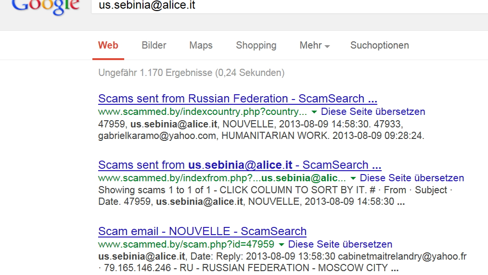The width and height of the screenshot is (488, 275).
Task: Open 'Scam email - NOUVELLE - ScamSearch' result
Action: click(x=202, y=232)
